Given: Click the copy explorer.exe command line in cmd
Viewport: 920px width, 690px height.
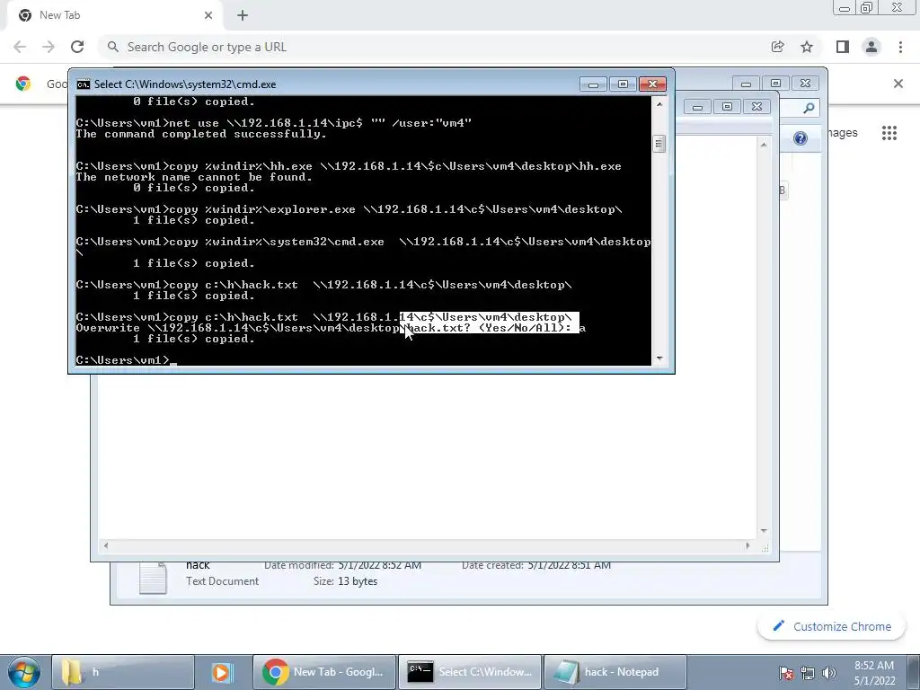Looking at the screenshot, I should (x=349, y=209).
